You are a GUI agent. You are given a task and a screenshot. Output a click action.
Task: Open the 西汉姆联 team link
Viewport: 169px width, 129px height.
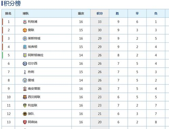[34, 97]
